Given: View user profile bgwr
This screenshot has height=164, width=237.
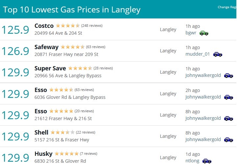Looking at the screenshot, I should coord(191,33).
